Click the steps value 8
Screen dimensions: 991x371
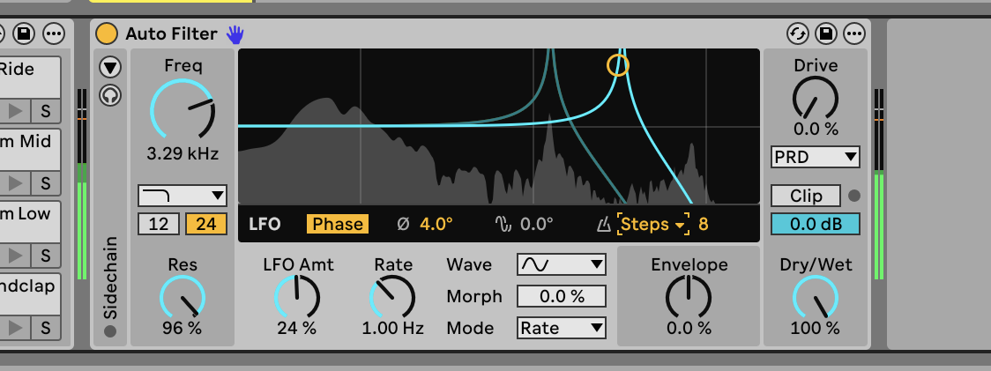[704, 224]
